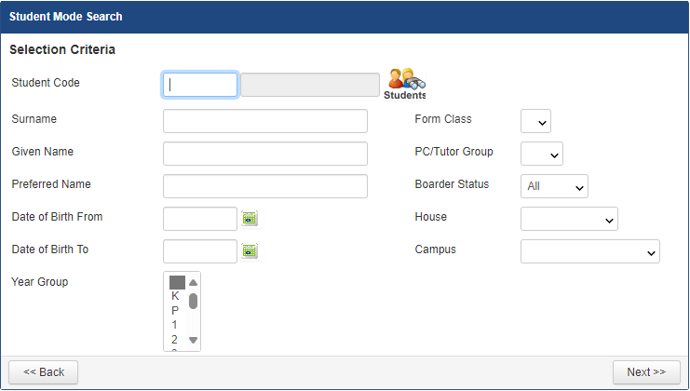The height and width of the screenshot is (391, 690).
Task: Click the Preferred Name field
Action: pyautogui.click(x=265, y=186)
